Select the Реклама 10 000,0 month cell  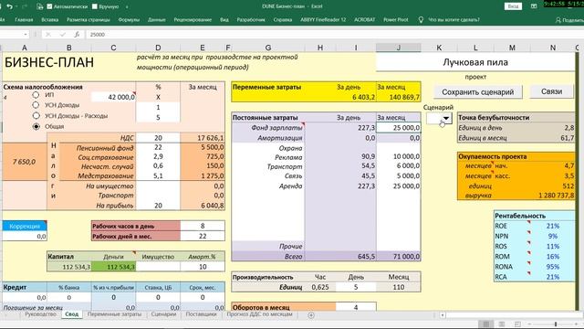[399, 156]
